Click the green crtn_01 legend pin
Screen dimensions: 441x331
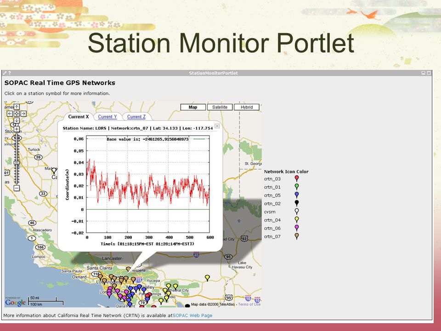(297, 187)
